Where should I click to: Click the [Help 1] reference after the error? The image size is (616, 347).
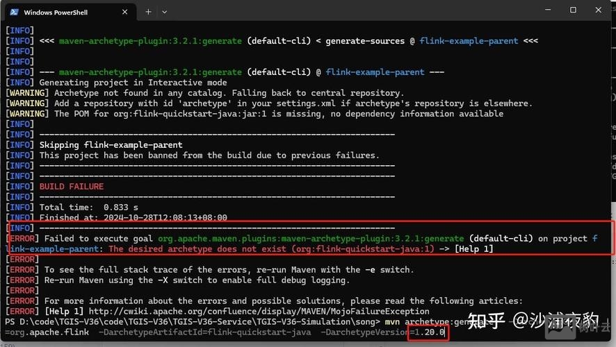tap(473, 249)
